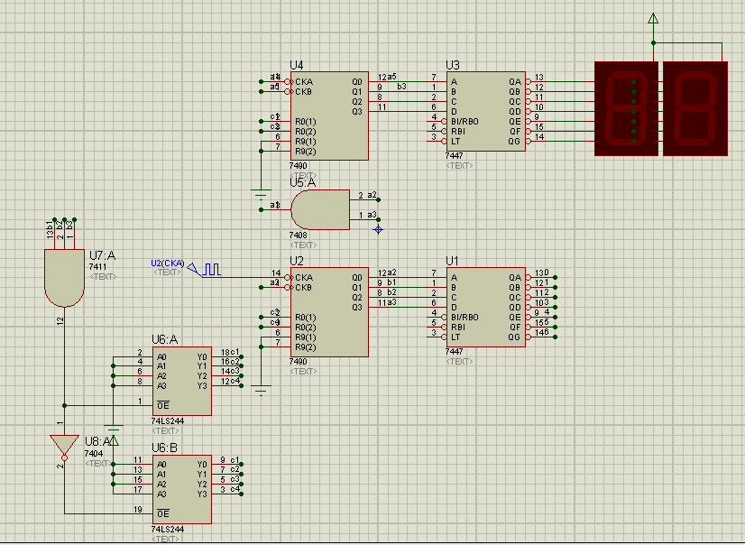Select the U3 7447 decoder chip body
745x545 pixels.
point(485,112)
